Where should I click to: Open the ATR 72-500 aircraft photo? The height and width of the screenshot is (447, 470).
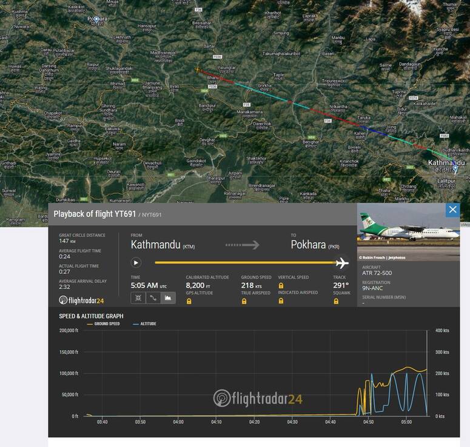[408, 232]
